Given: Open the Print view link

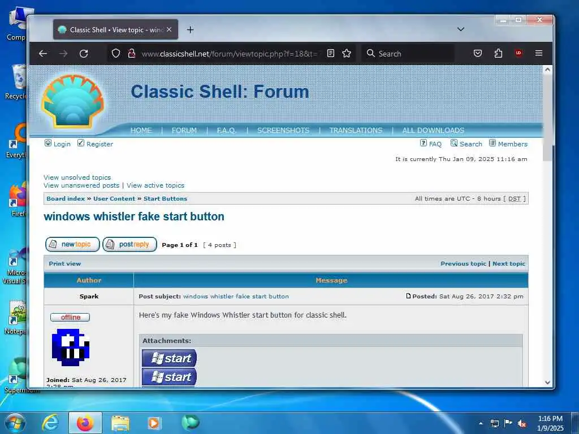Looking at the screenshot, I should [x=64, y=263].
